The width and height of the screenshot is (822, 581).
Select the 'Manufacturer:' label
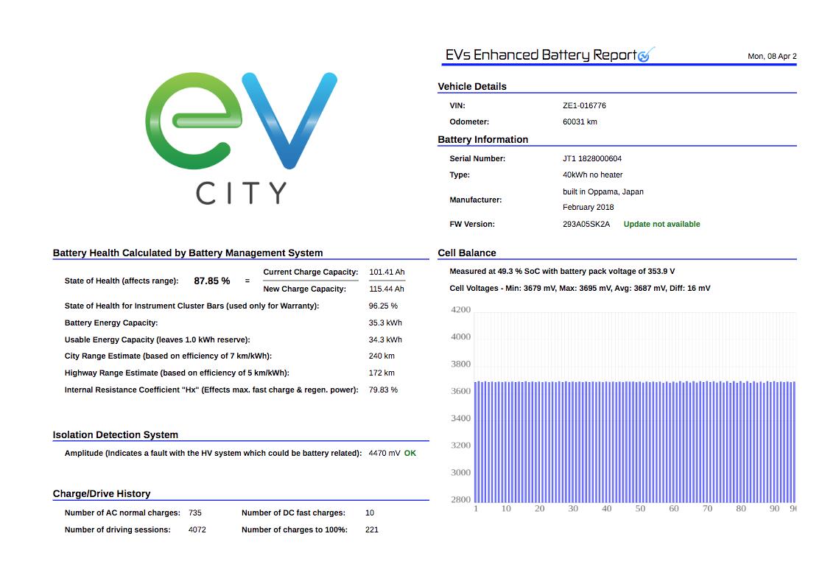pos(476,200)
